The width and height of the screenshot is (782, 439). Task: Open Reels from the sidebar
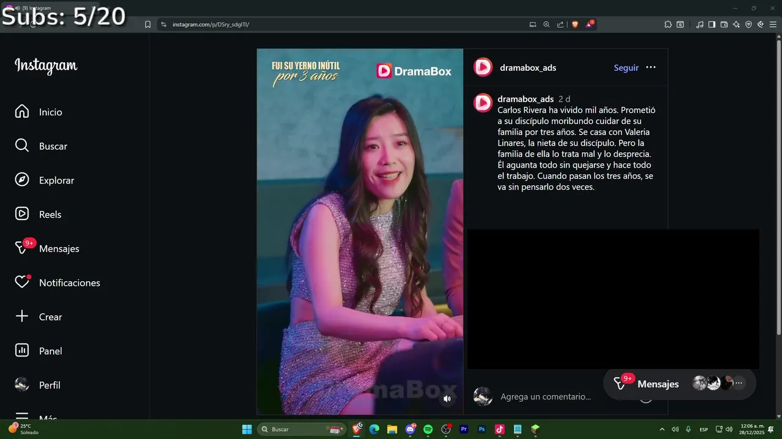click(x=38, y=215)
